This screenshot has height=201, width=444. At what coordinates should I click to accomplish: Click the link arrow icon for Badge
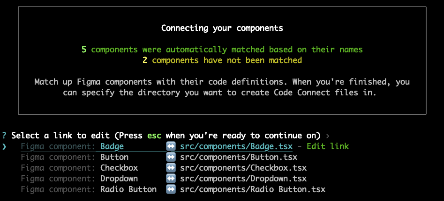click(171, 146)
